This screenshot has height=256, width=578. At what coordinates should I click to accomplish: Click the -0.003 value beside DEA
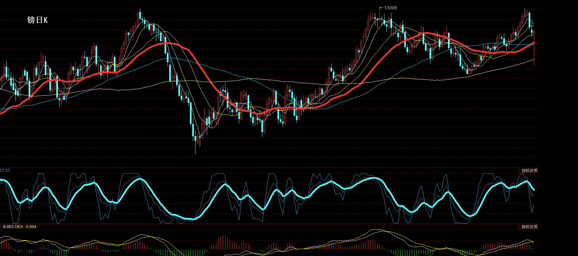[8, 227]
